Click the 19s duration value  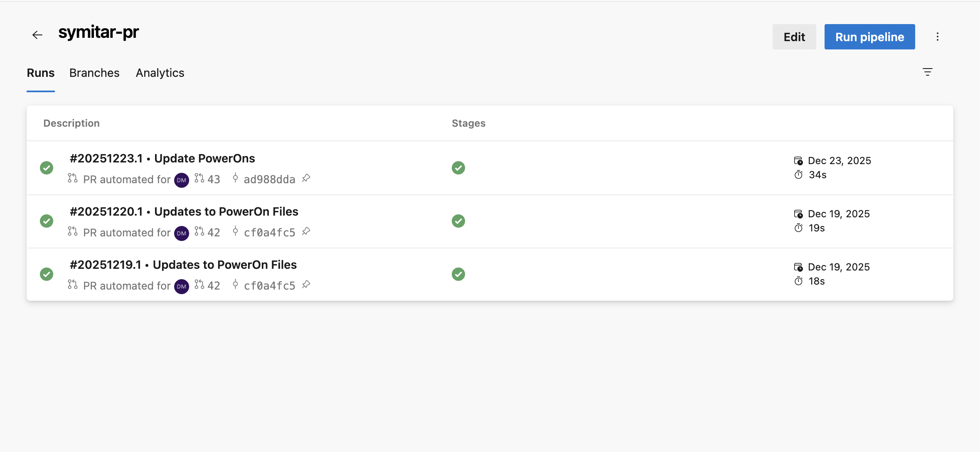coord(817,228)
